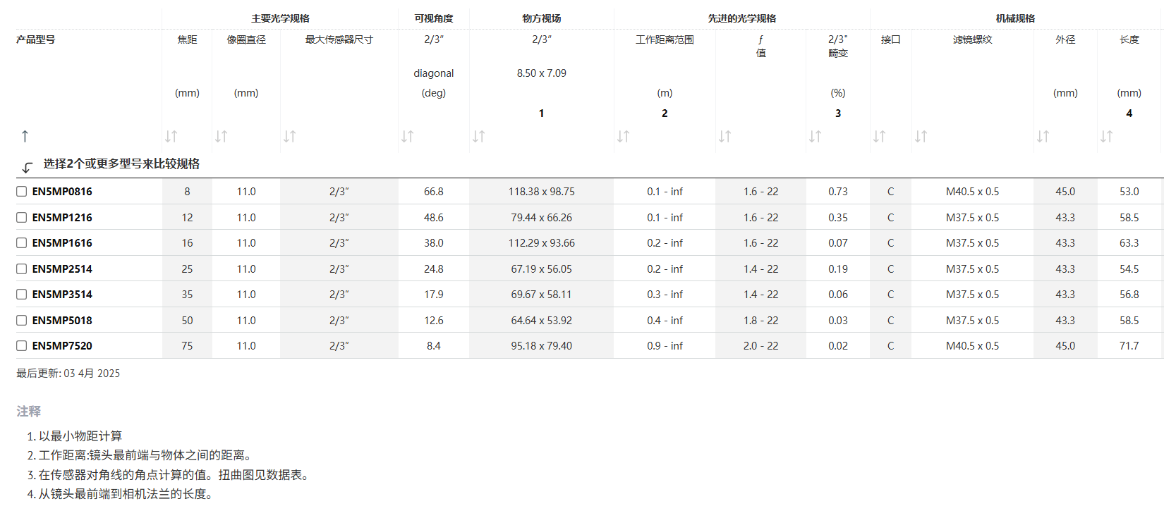Click 选择2个或更多型号来比较规格 text
1164x506 pixels.
pyautogui.click(x=121, y=163)
